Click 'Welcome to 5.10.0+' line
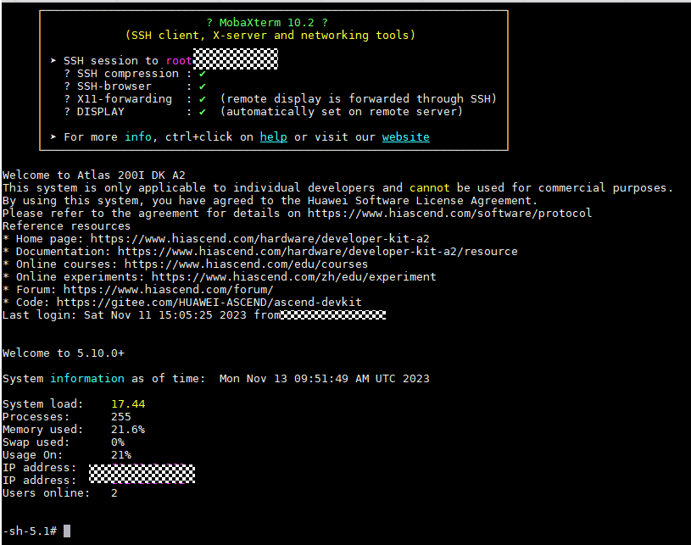This screenshot has height=545, width=691. 64,353
